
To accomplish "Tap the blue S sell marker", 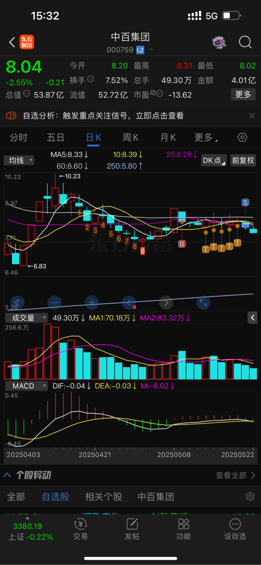I will [245, 203].
